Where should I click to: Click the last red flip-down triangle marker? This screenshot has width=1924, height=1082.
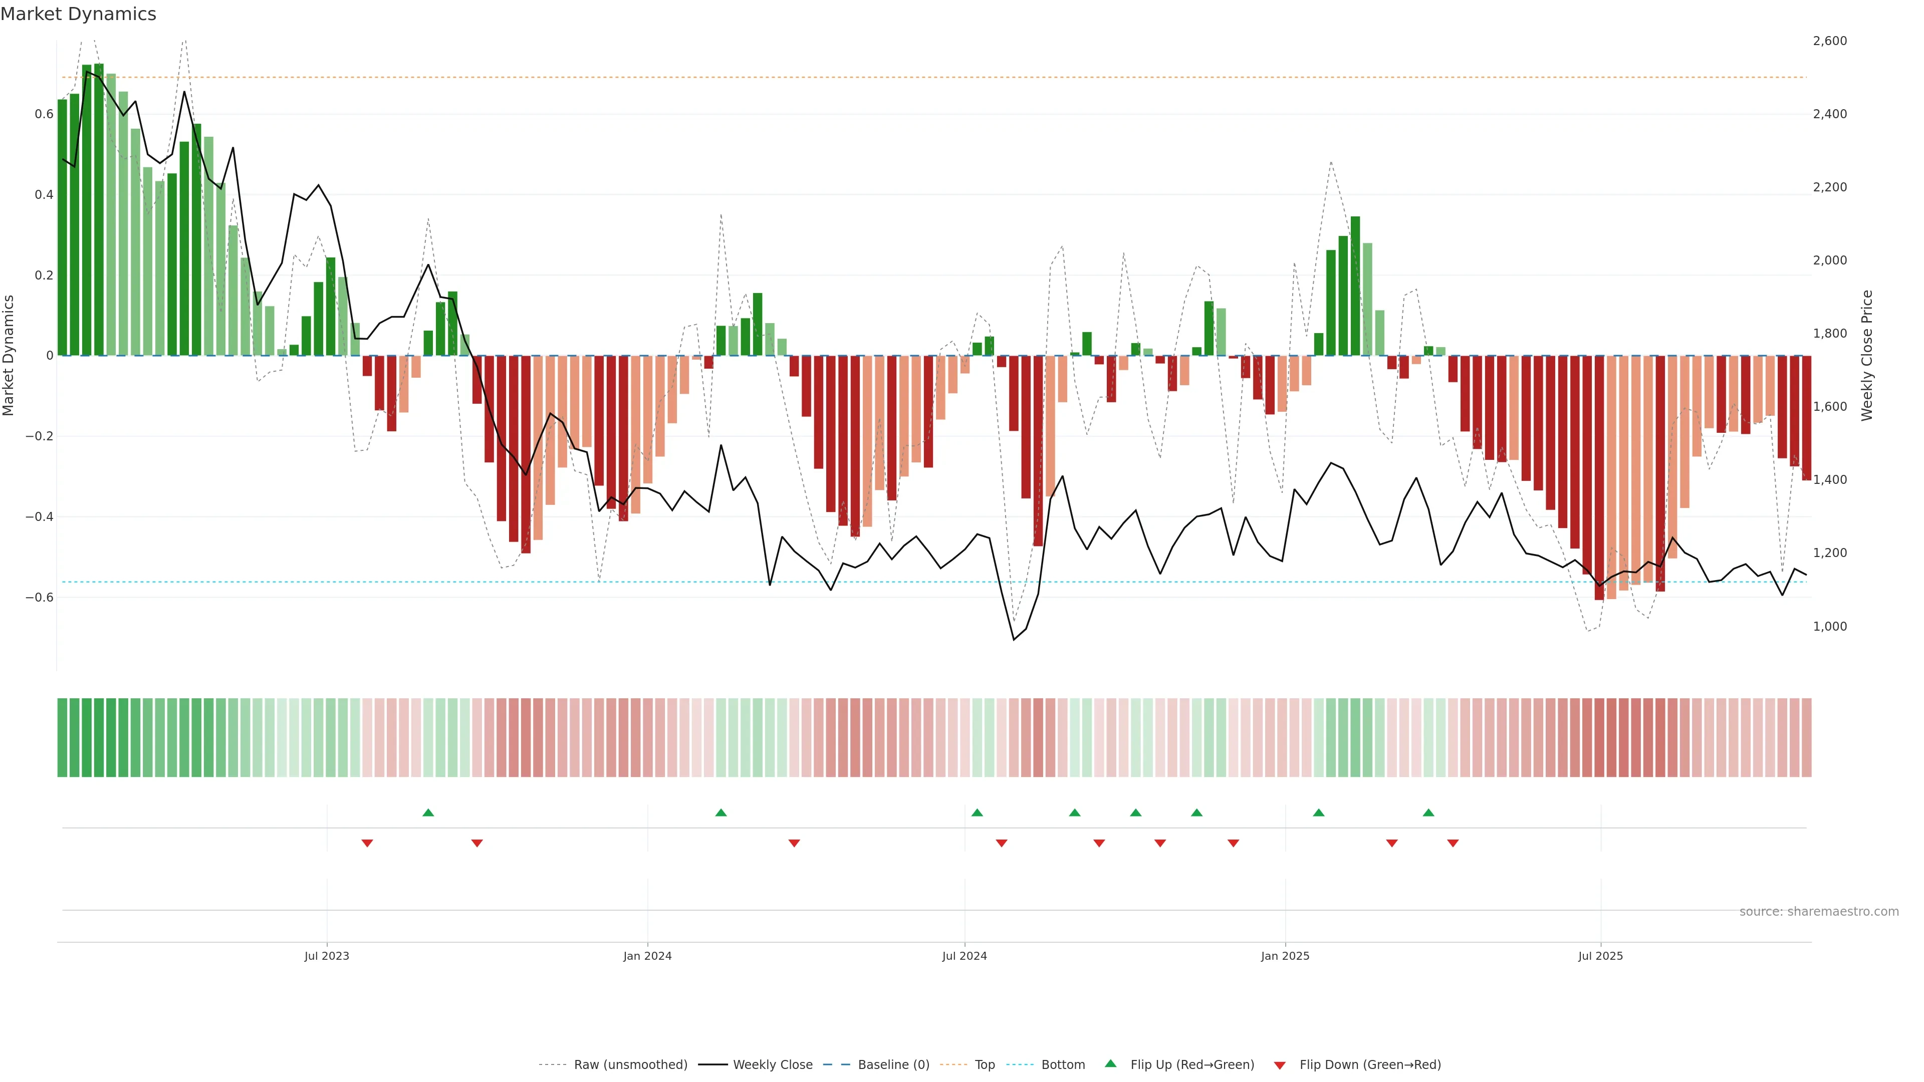click(x=1453, y=843)
